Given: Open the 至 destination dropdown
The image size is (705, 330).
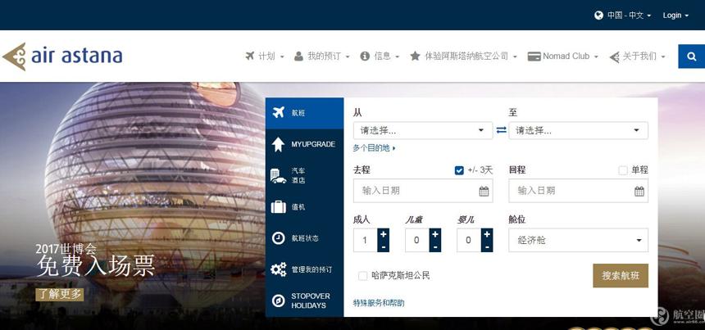Looking at the screenshot, I should (578, 131).
